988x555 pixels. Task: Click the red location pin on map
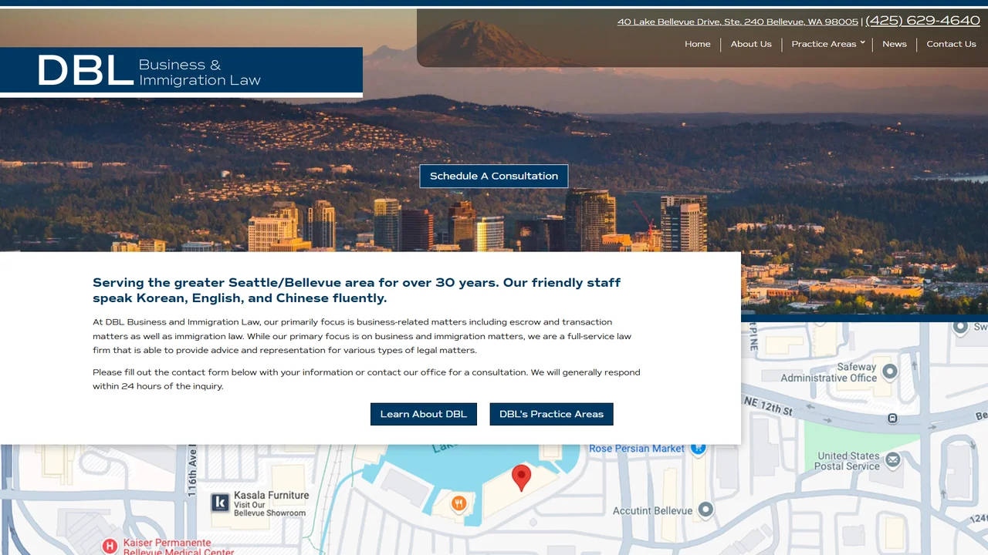point(522,478)
